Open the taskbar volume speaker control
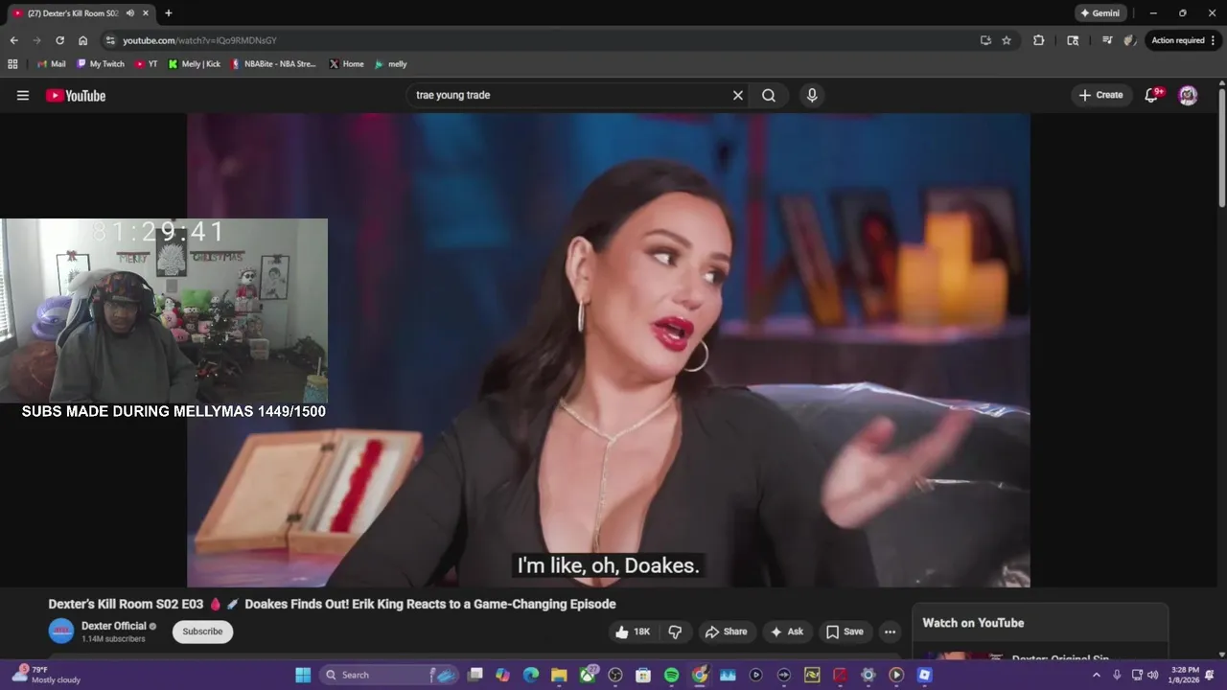This screenshot has width=1227, height=690. pos(1152,675)
